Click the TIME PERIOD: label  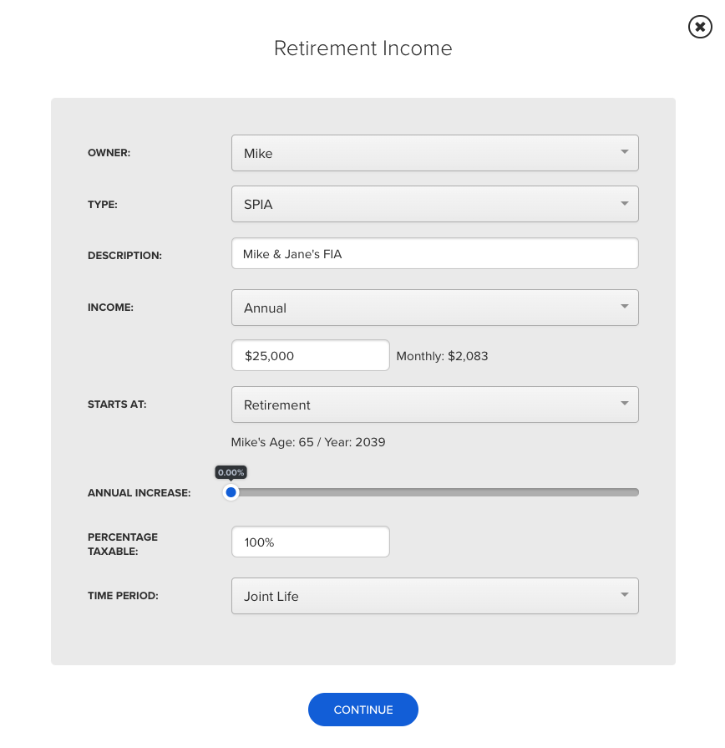123,596
